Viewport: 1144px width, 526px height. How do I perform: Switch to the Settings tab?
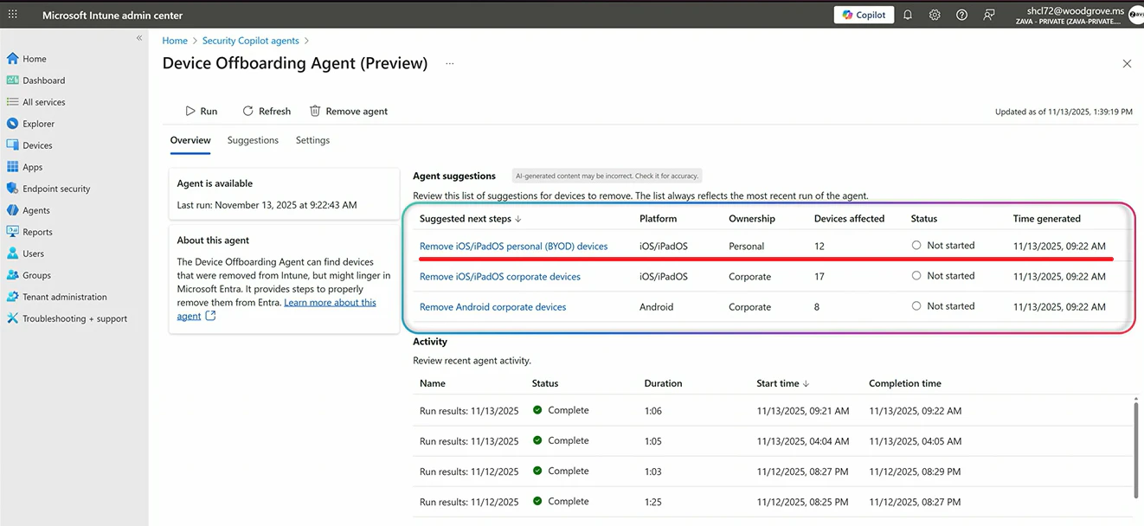tap(312, 140)
